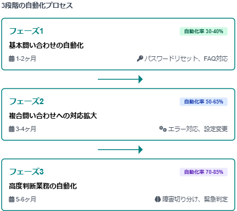
Task: Select the blue 自動化率 50-65% badge
Action: click(x=204, y=102)
